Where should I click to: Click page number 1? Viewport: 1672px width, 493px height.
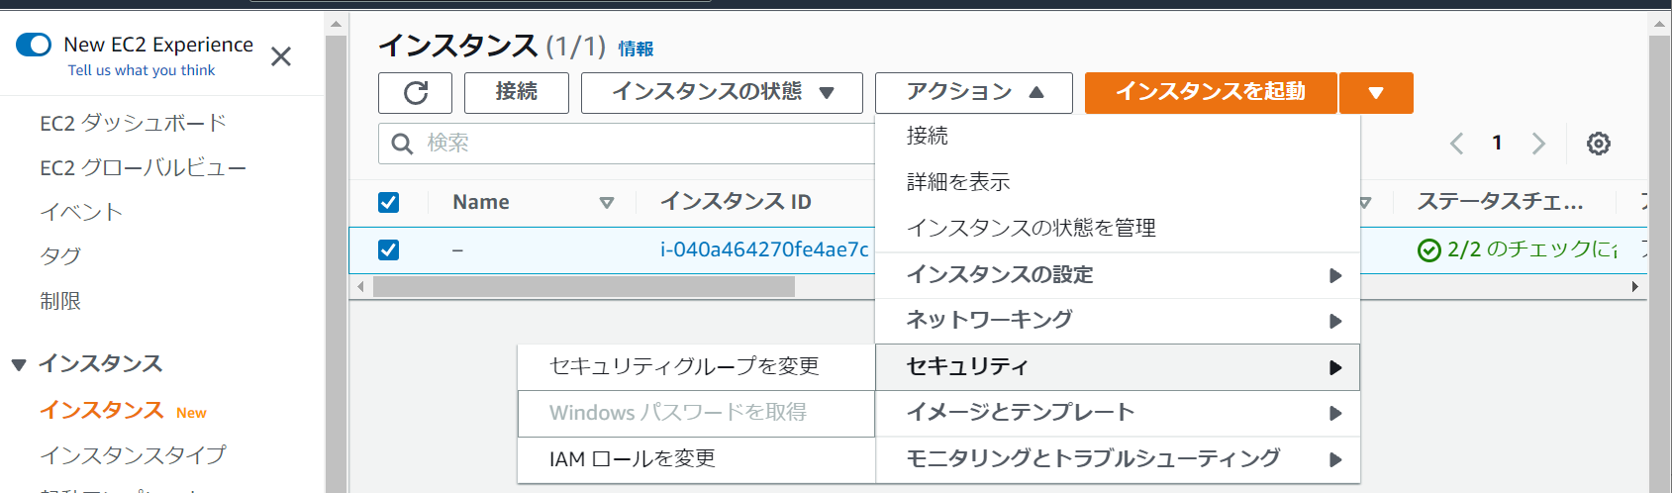tap(1497, 144)
